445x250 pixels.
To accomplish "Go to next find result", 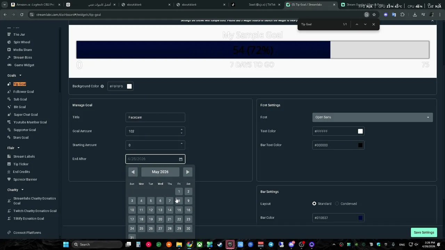I will [x=365, y=24].
